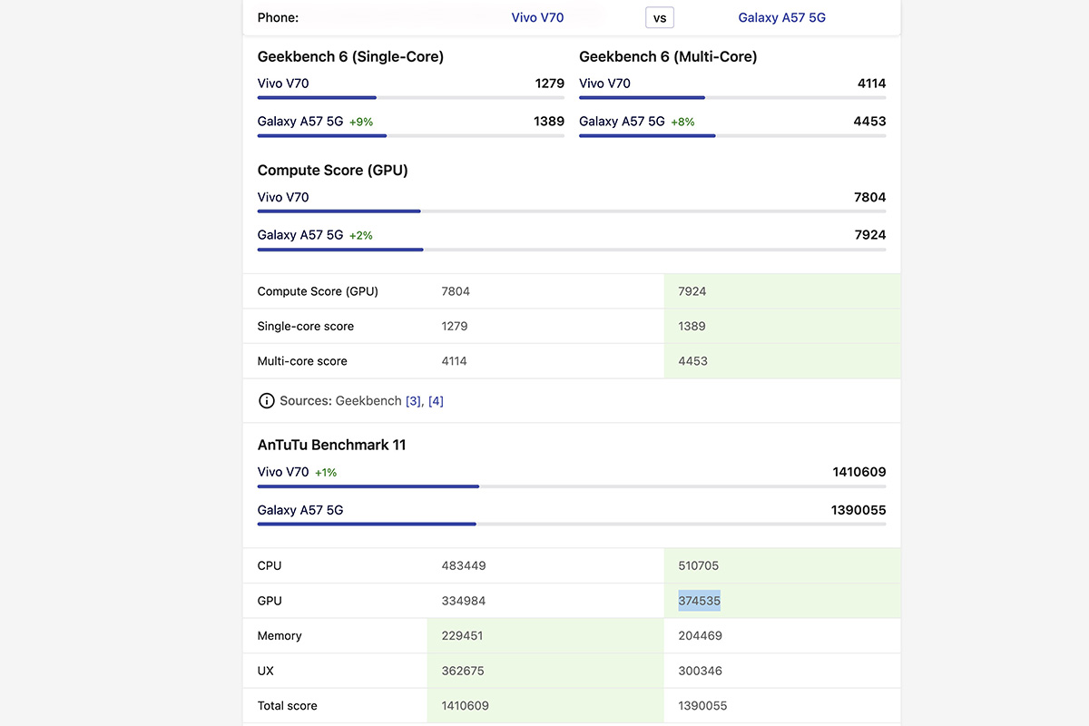Click the UX row label
Image resolution: width=1089 pixels, height=726 pixels.
pos(265,671)
